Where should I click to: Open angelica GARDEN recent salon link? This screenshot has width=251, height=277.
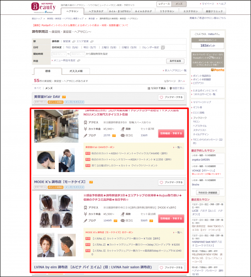(201, 160)
